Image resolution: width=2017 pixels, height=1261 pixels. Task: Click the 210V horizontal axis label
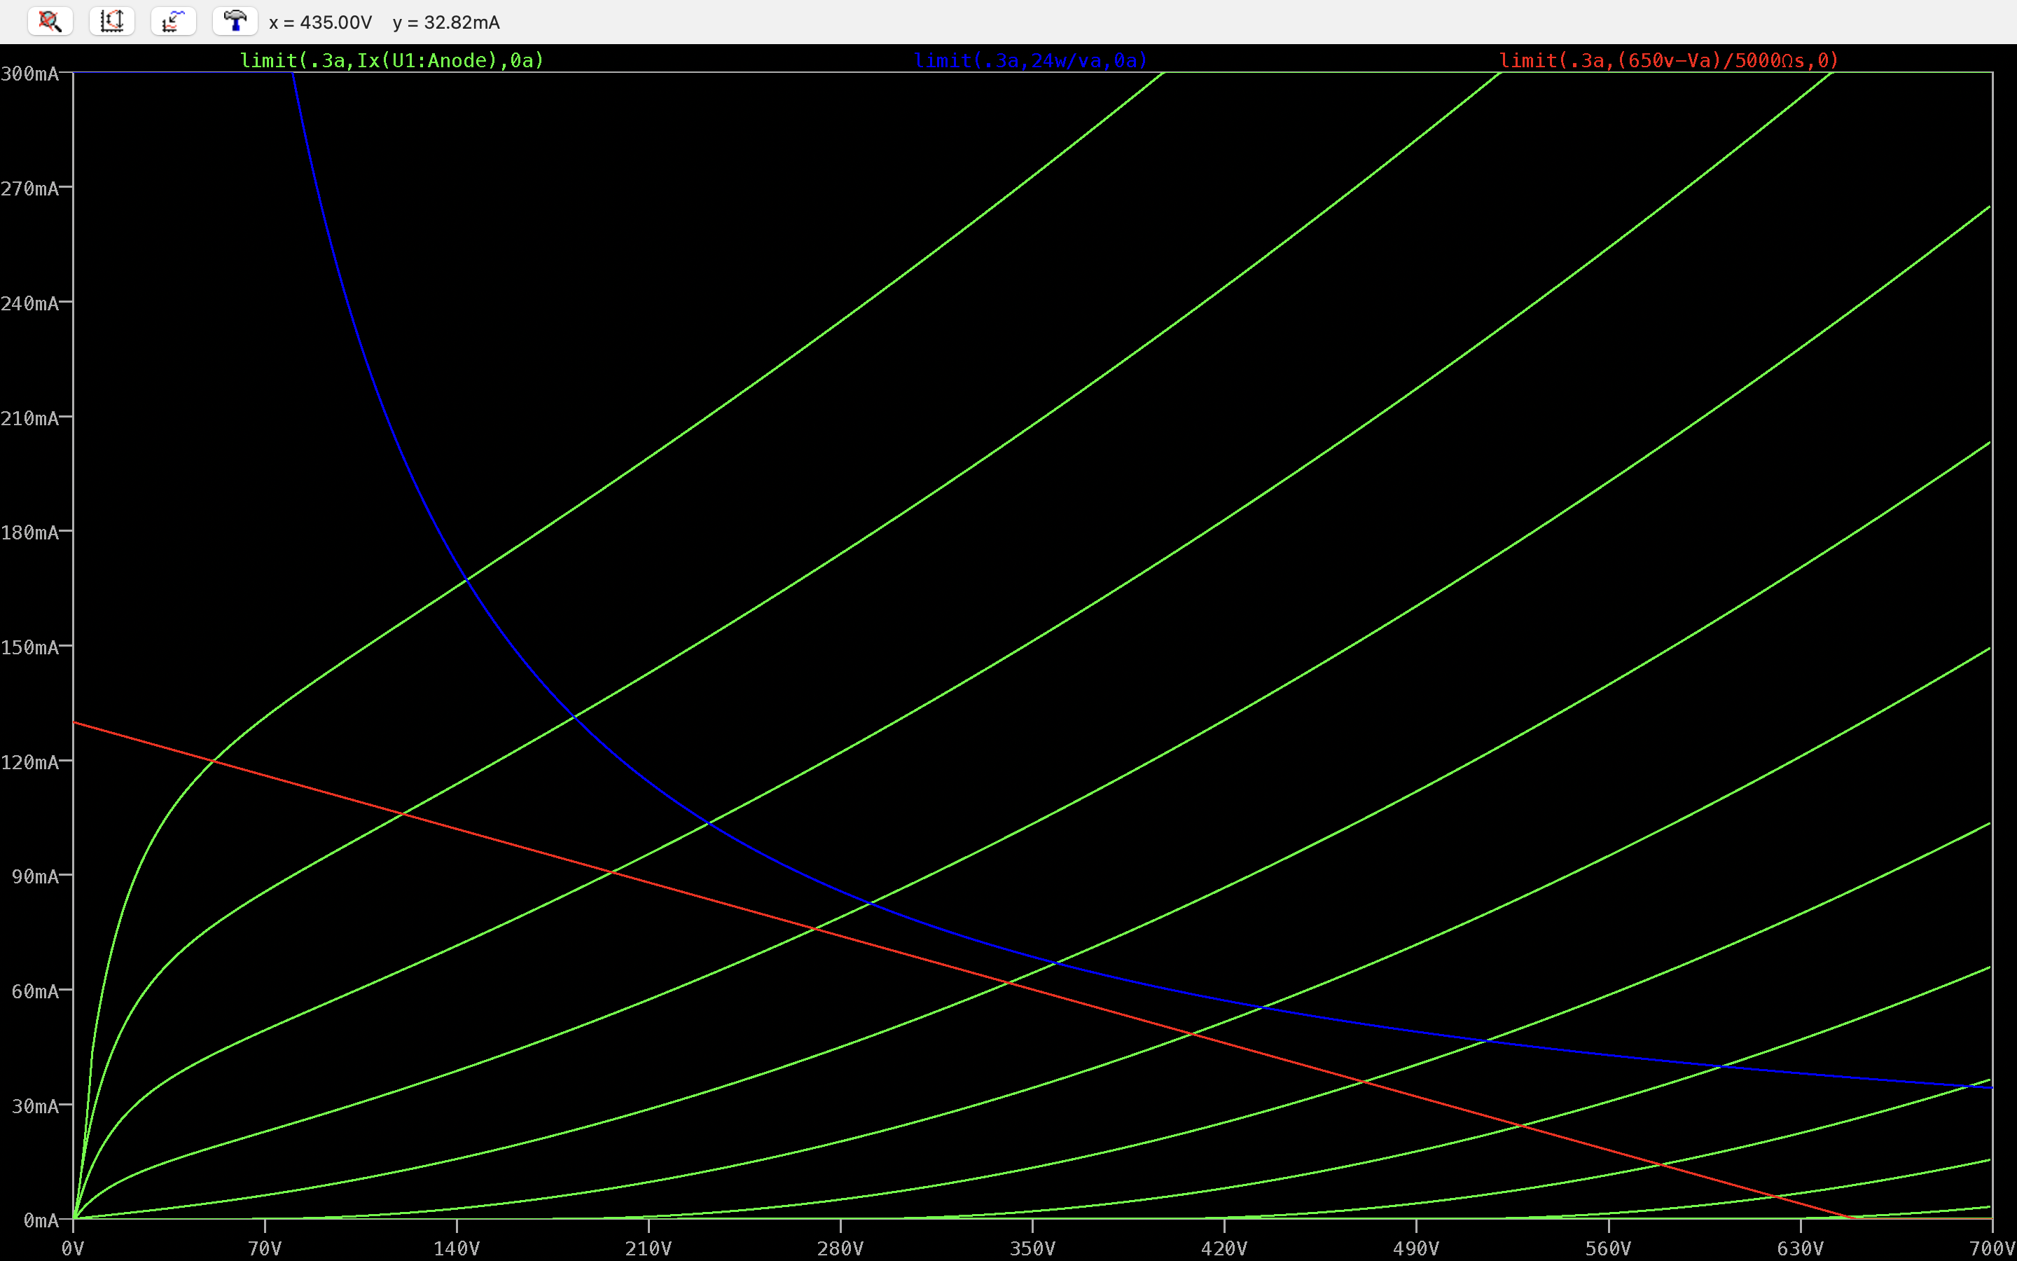649,1248
